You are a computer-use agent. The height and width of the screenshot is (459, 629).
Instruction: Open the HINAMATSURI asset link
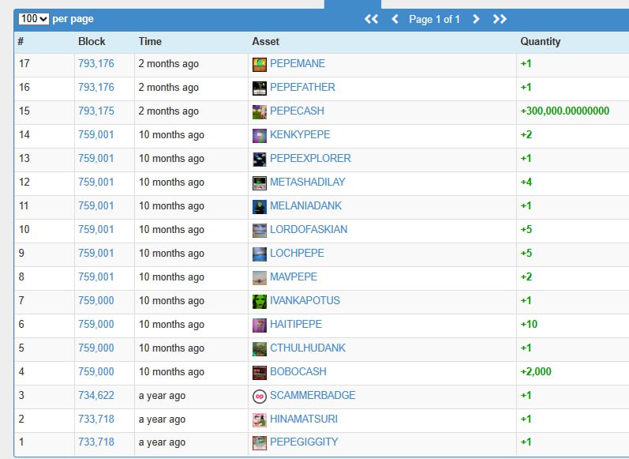304,419
